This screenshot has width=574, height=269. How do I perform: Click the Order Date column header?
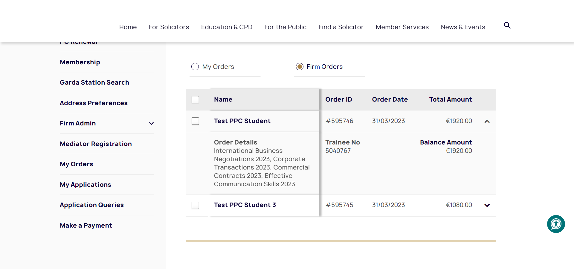point(390,99)
